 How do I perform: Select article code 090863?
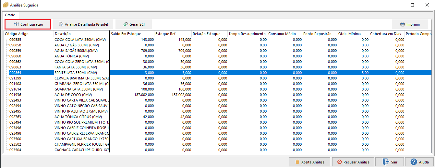tap(15, 67)
